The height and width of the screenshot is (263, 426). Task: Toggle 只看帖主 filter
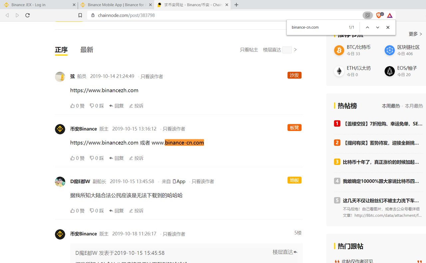point(249,50)
